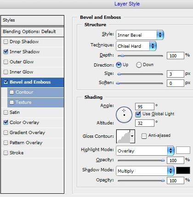Select the Satin style row

tap(32, 113)
